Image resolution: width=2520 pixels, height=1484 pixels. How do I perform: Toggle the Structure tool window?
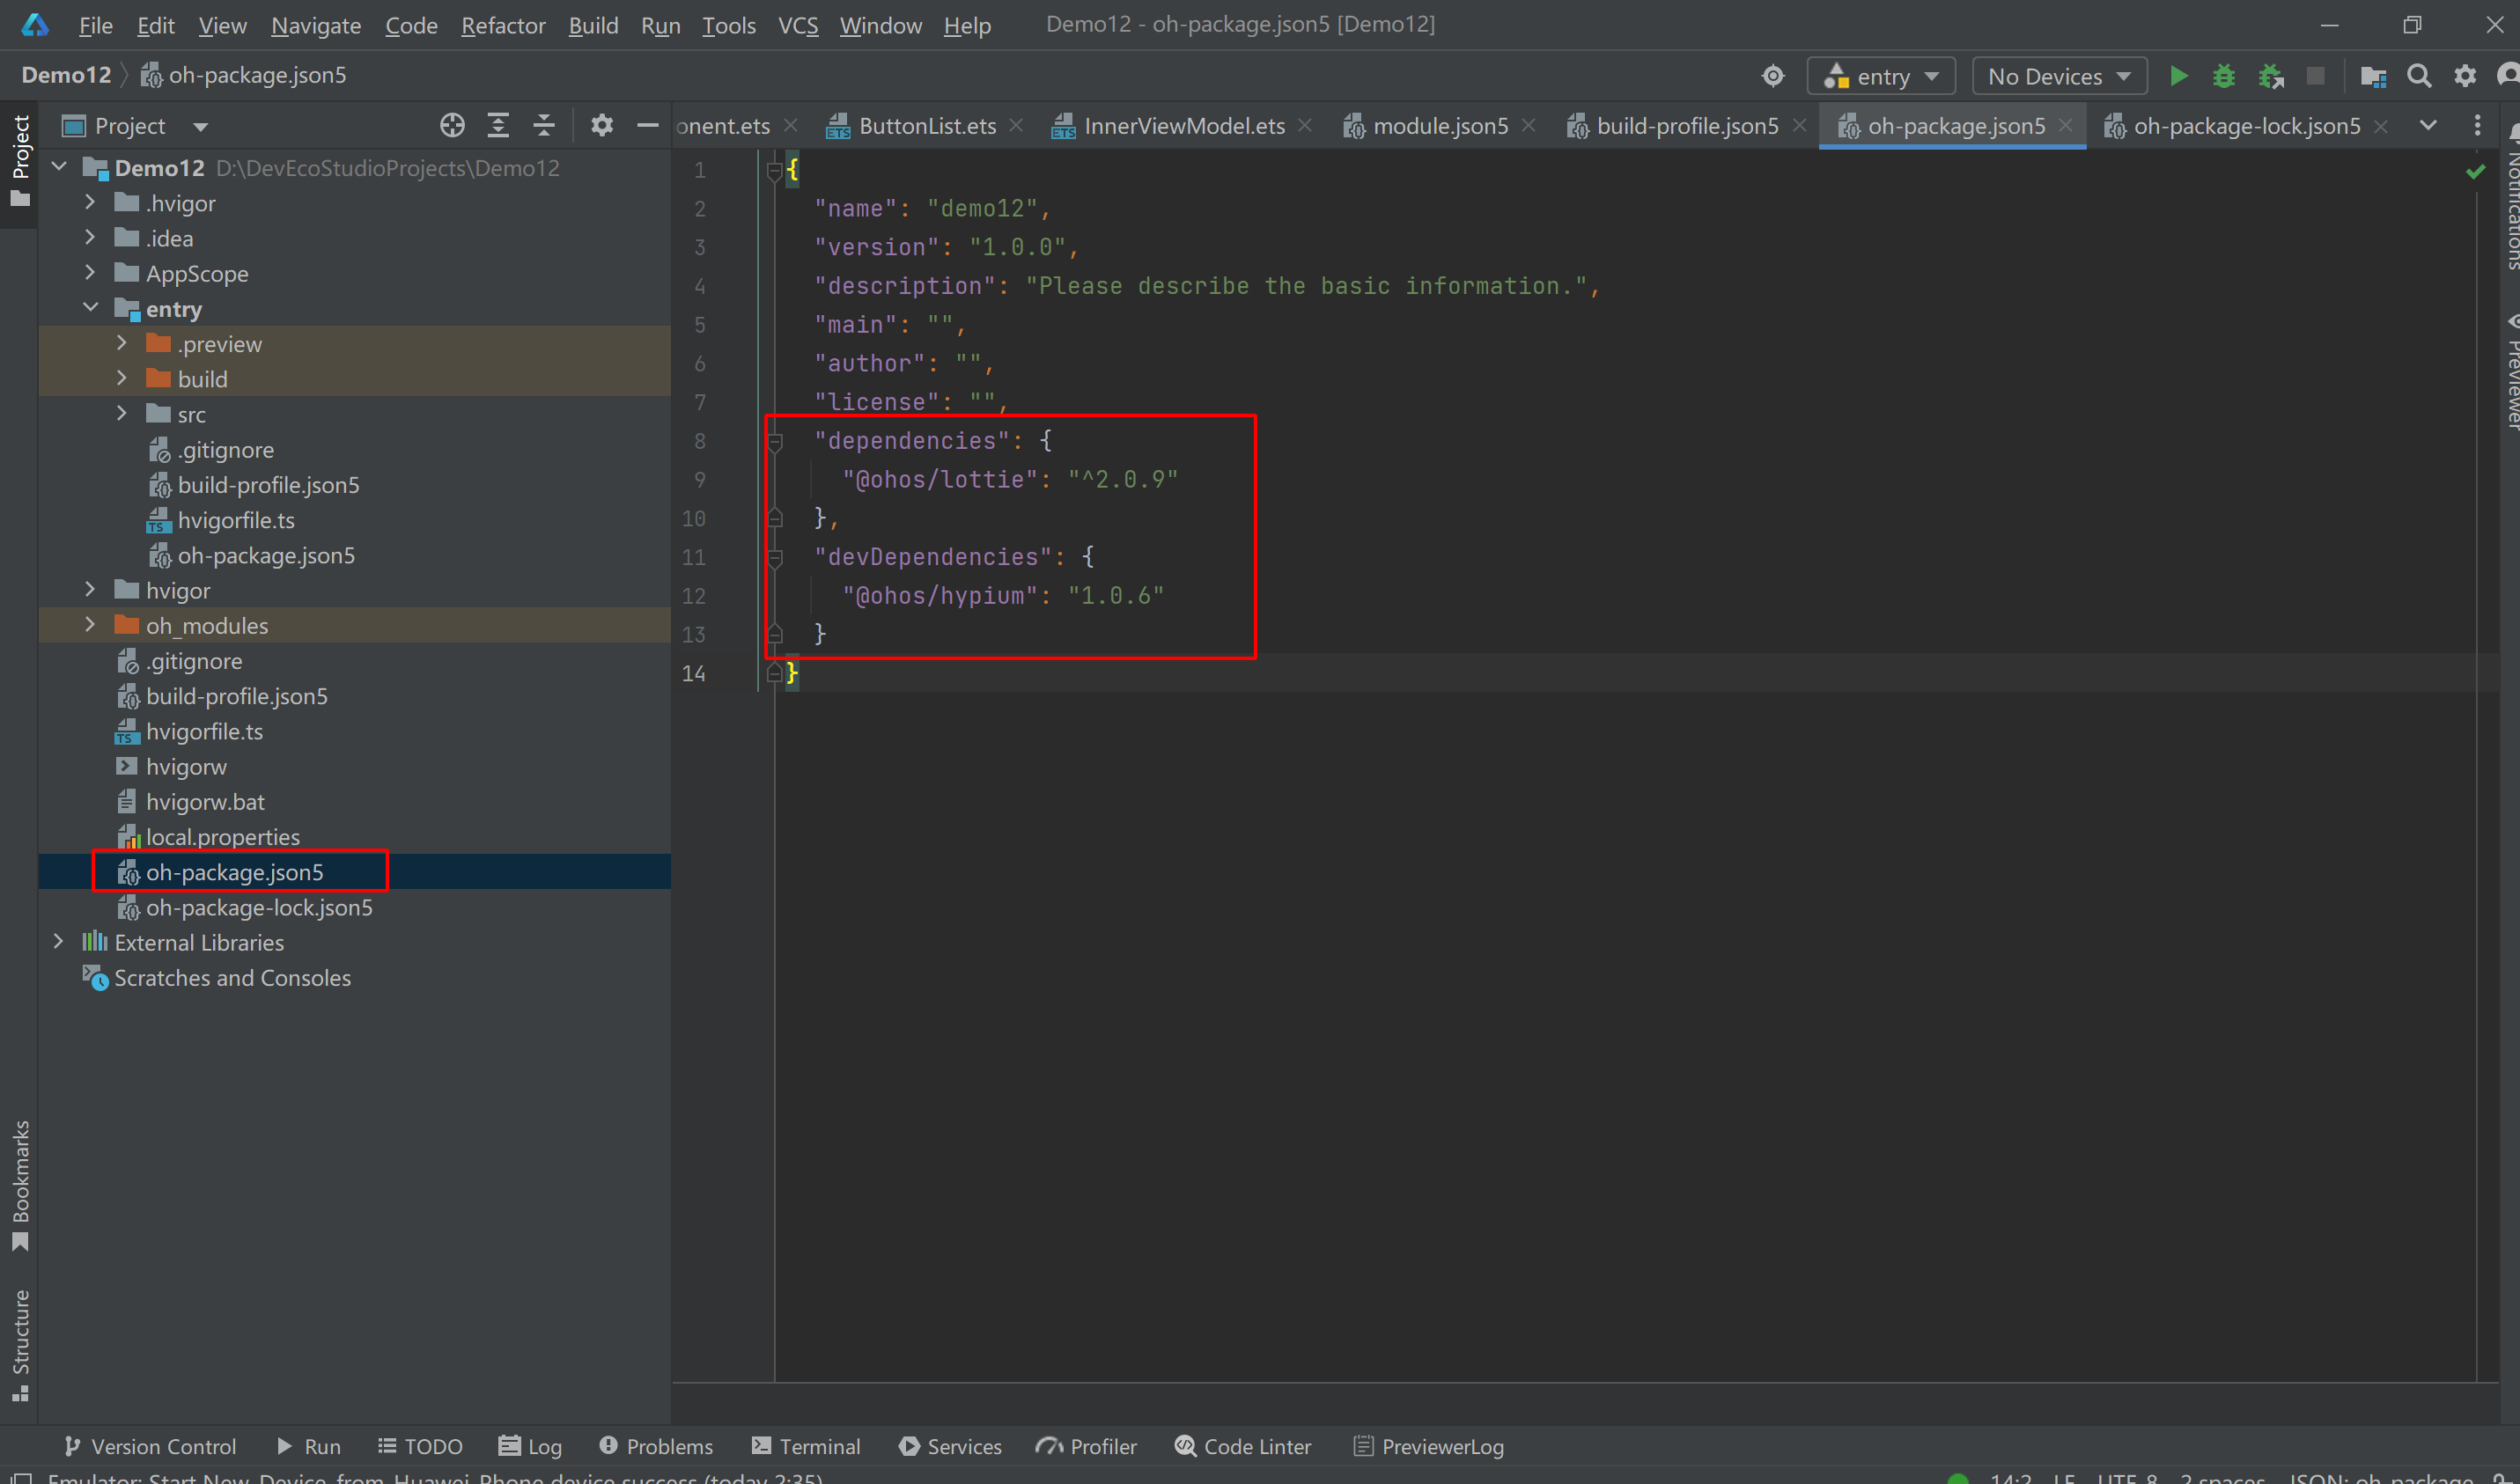19,1344
